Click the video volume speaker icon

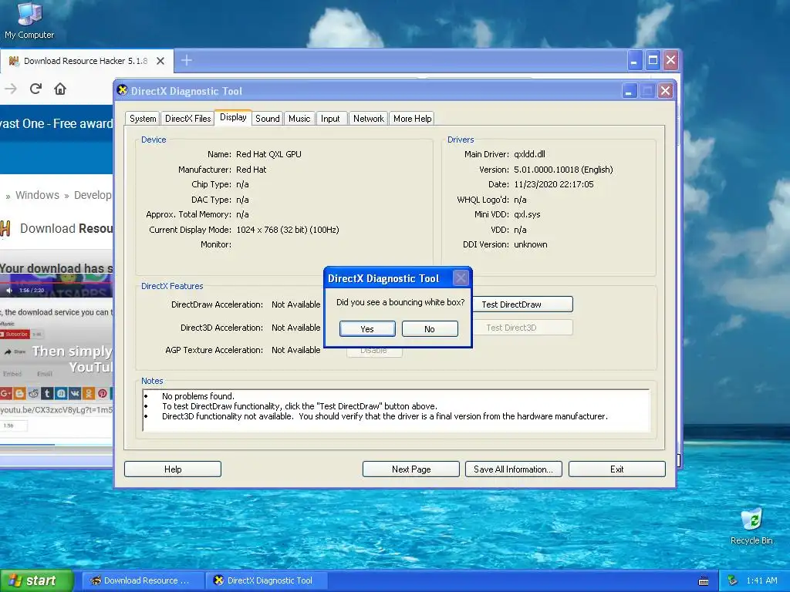tap(8, 291)
